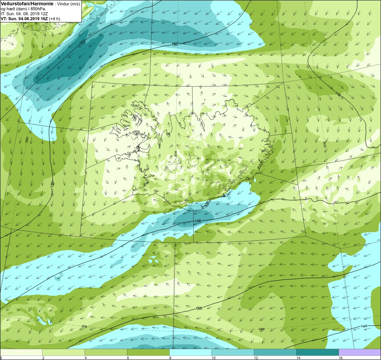Viewport: 381px width, 360px height.
Task: Click the '150' contour label north of Iceland
Action: point(174,45)
